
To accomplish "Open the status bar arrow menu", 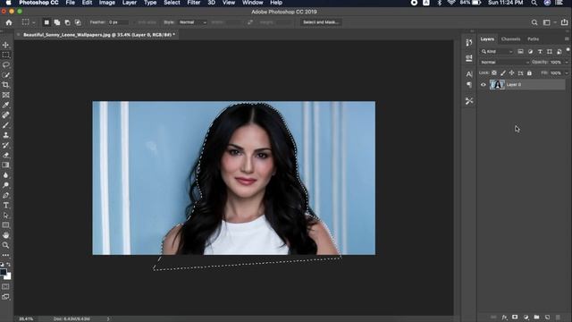I will [108, 318].
